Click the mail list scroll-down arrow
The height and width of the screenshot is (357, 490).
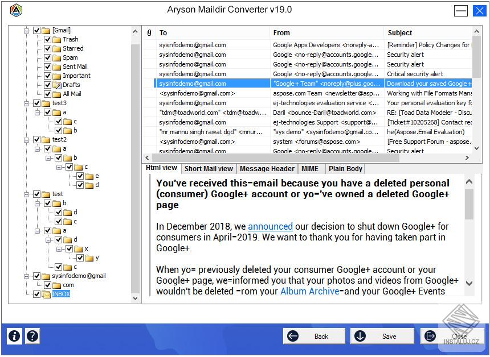tap(476, 148)
